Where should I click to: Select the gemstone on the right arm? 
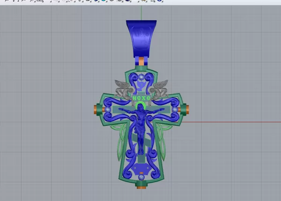175,110
